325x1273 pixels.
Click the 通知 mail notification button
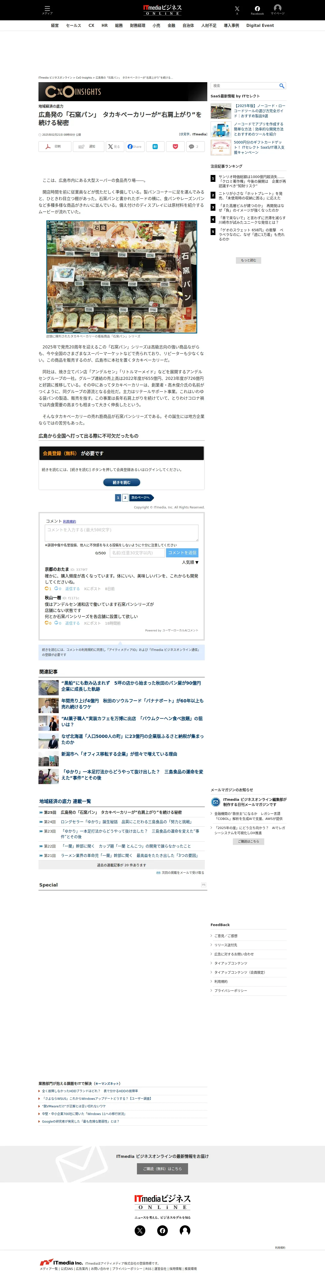[88, 146]
